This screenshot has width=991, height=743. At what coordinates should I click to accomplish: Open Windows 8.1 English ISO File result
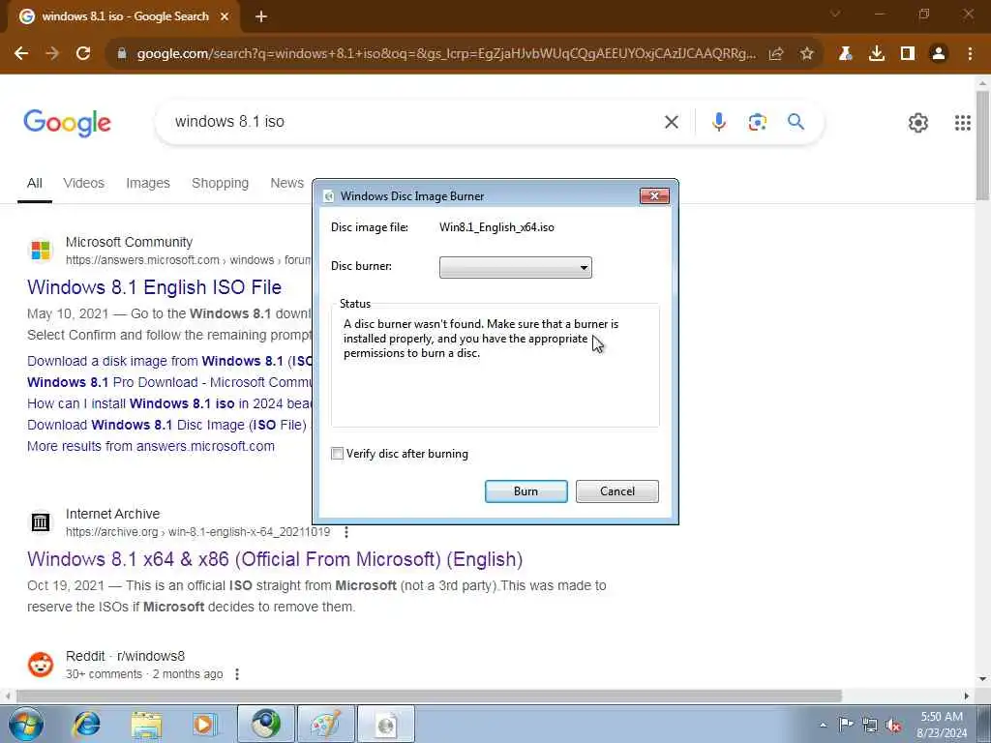pos(154,287)
